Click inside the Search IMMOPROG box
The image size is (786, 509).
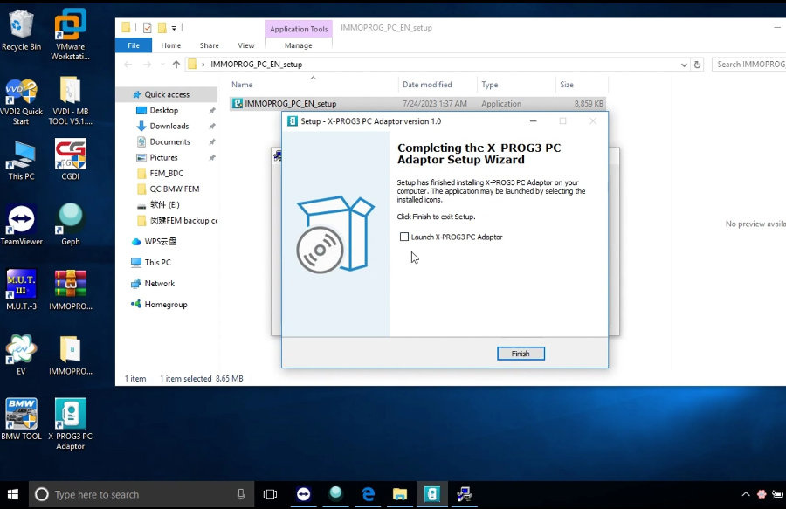click(x=749, y=64)
